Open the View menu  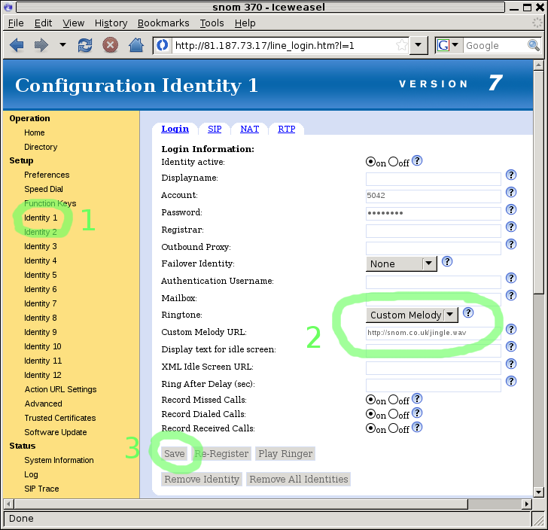coord(74,23)
